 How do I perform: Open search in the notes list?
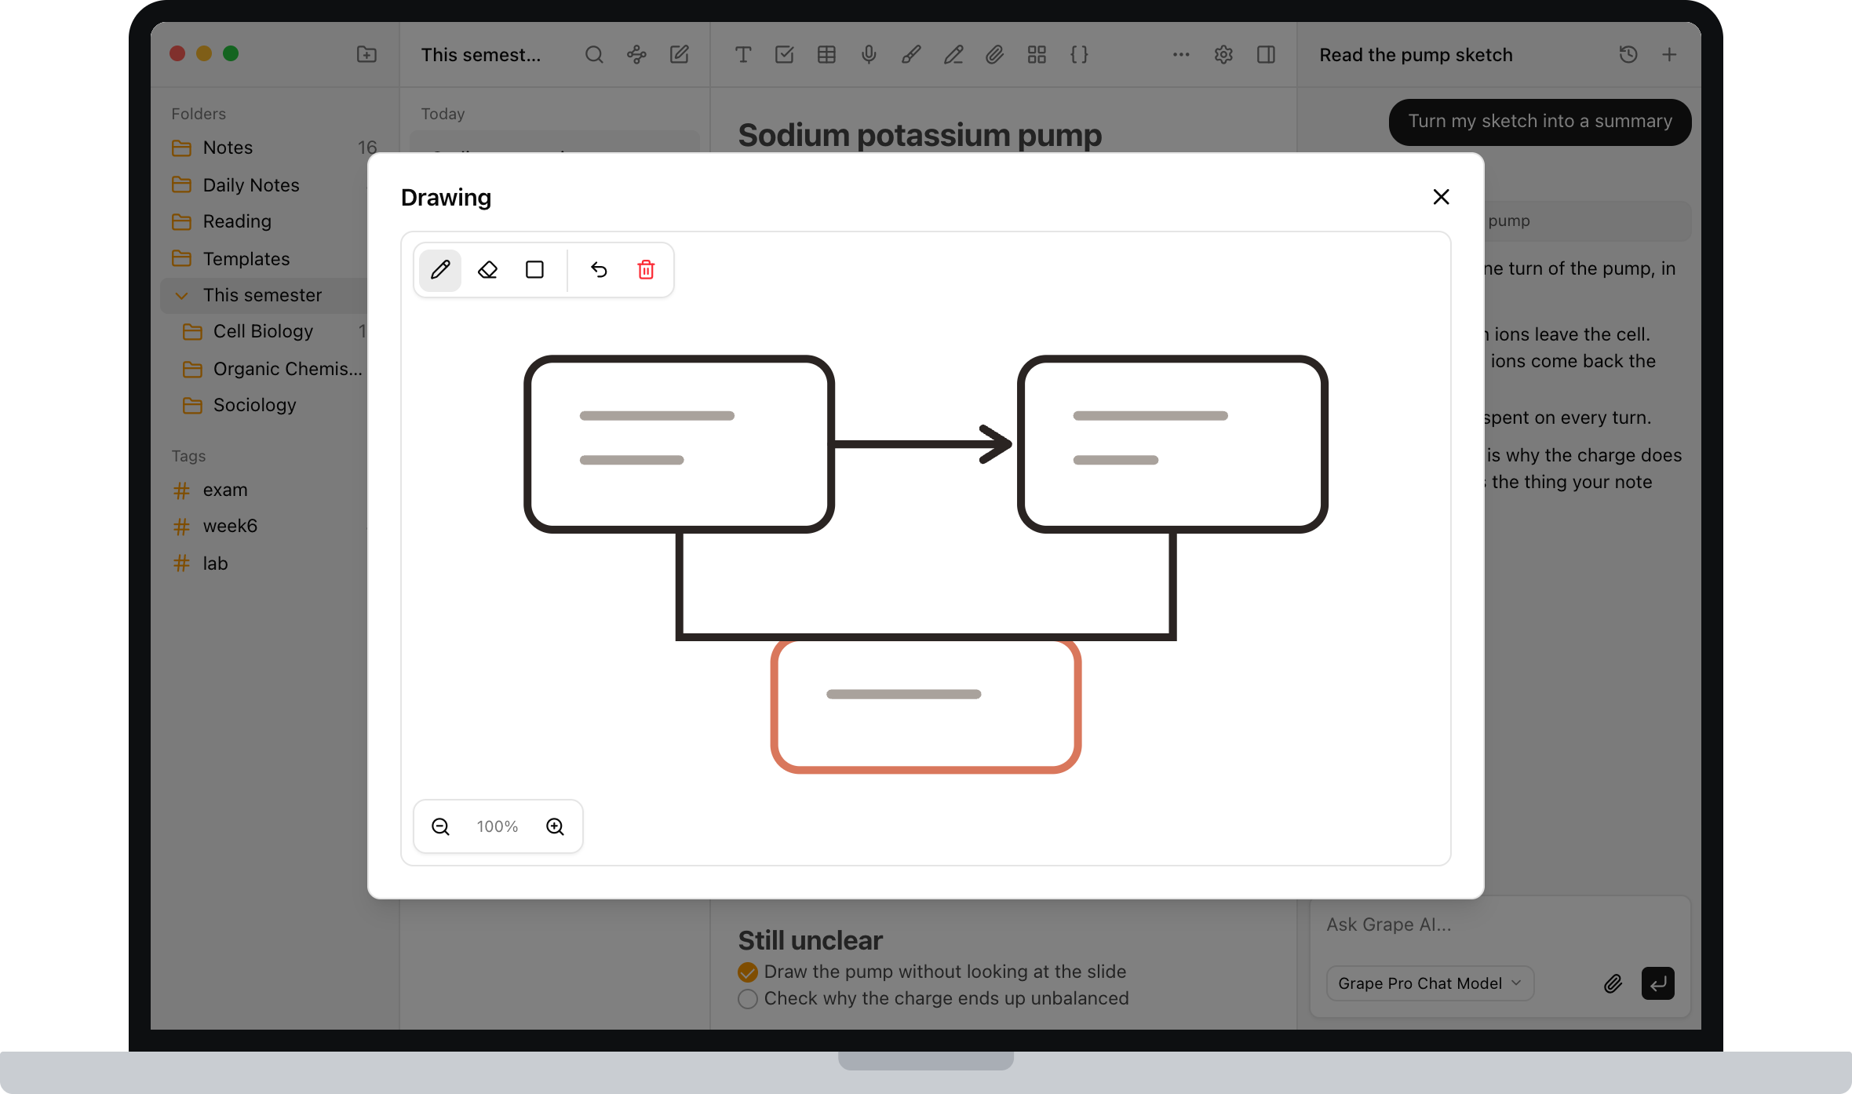coord(594,54)
